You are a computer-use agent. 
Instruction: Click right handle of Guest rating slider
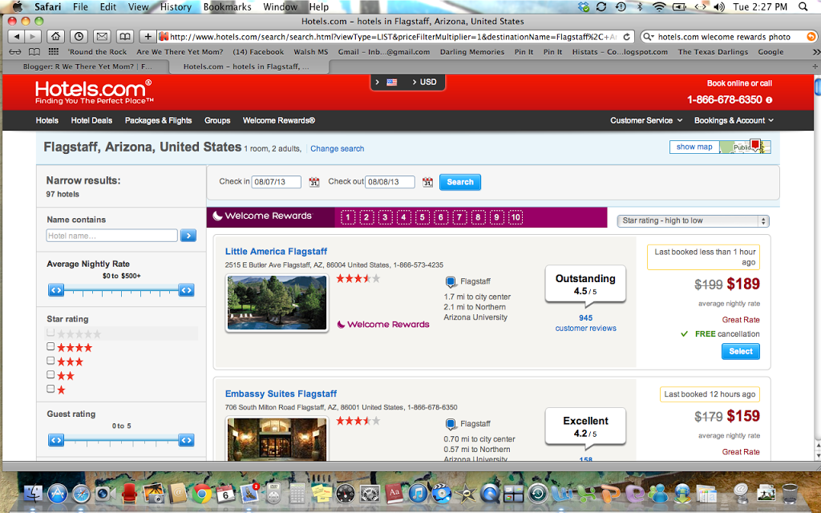pyautogui.click(x=186, y=440)
